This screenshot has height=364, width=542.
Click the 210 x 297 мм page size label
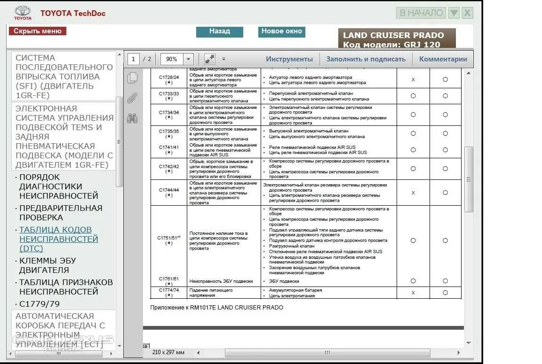pos(168,352)
